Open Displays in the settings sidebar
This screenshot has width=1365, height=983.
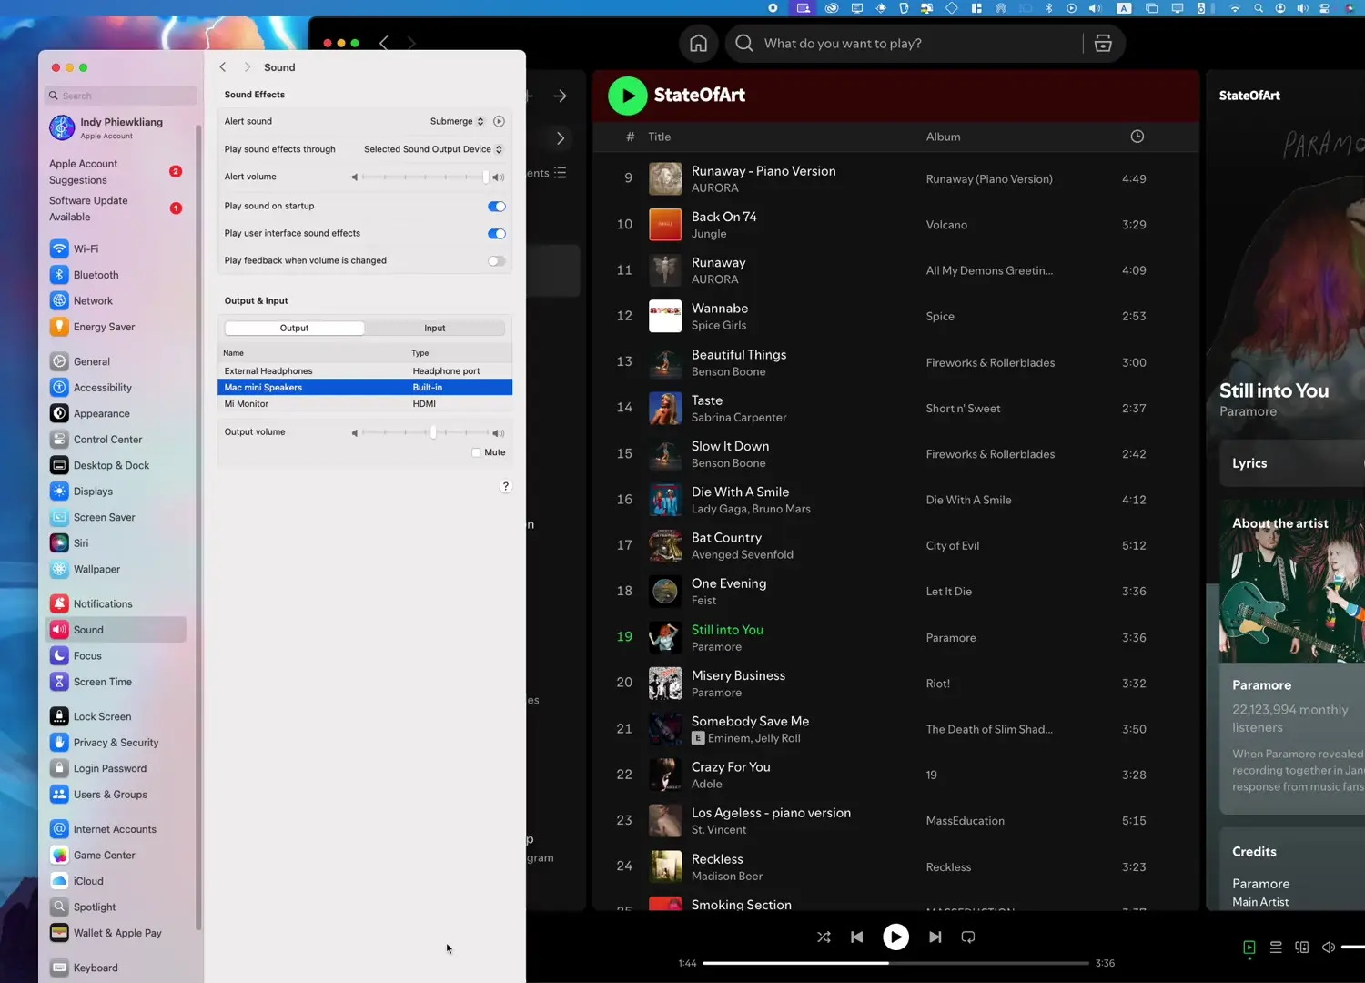93,491
